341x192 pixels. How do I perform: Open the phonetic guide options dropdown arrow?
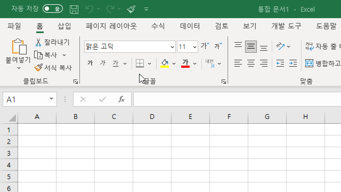[x=219, y=63]
